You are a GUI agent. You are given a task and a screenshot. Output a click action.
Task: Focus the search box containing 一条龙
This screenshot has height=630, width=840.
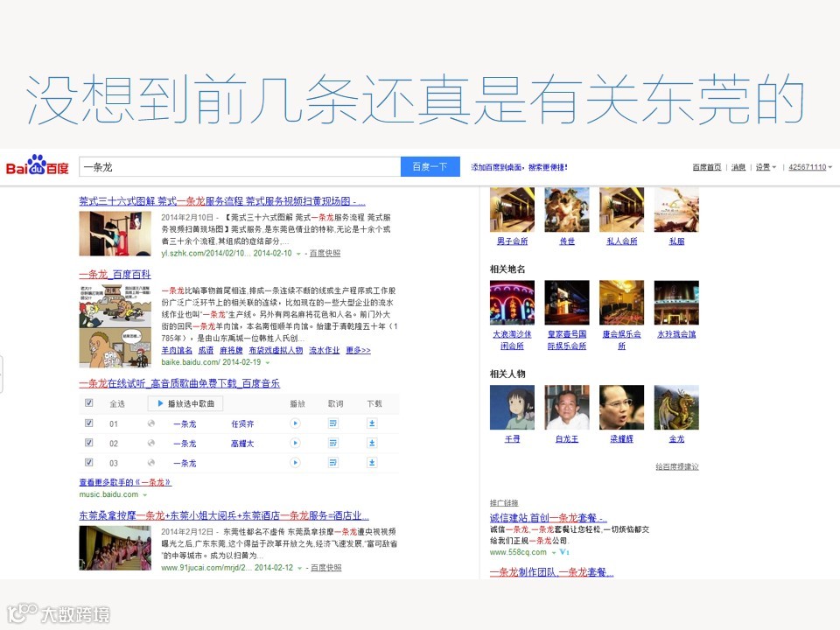click(x=240, y=166)
